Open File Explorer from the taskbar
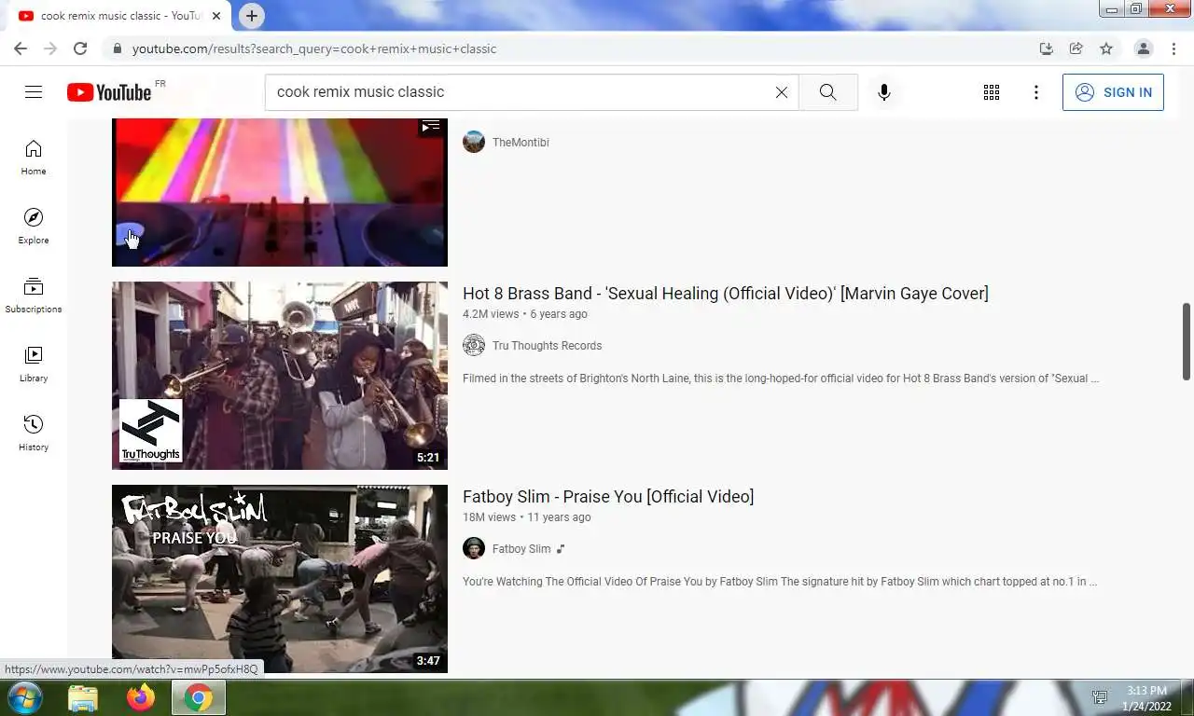The image size is (1194, 716). [83, 697]
